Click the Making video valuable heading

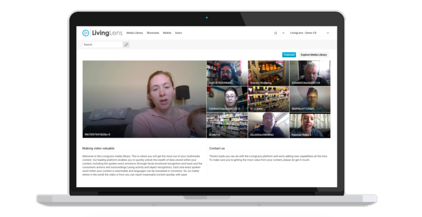click(98, 148)
